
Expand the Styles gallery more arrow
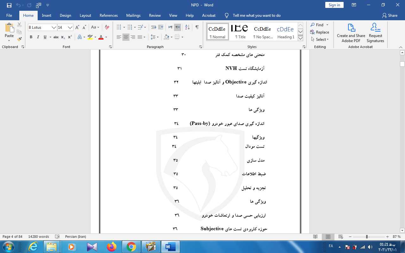pyautogui.click(x=301, y=38)
